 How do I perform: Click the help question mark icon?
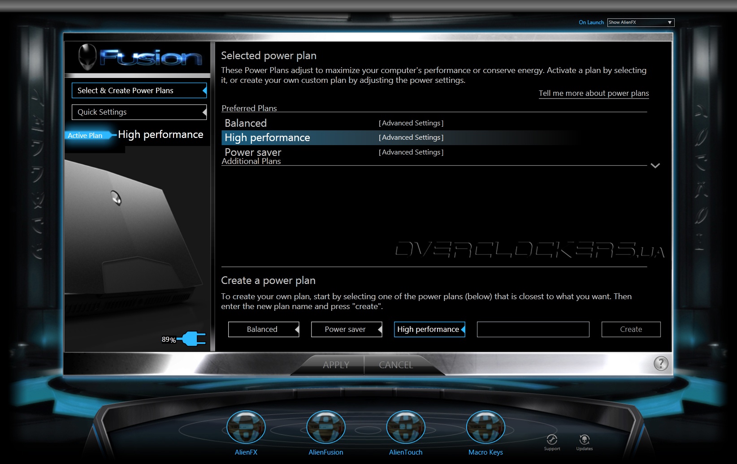coord(661,363)
